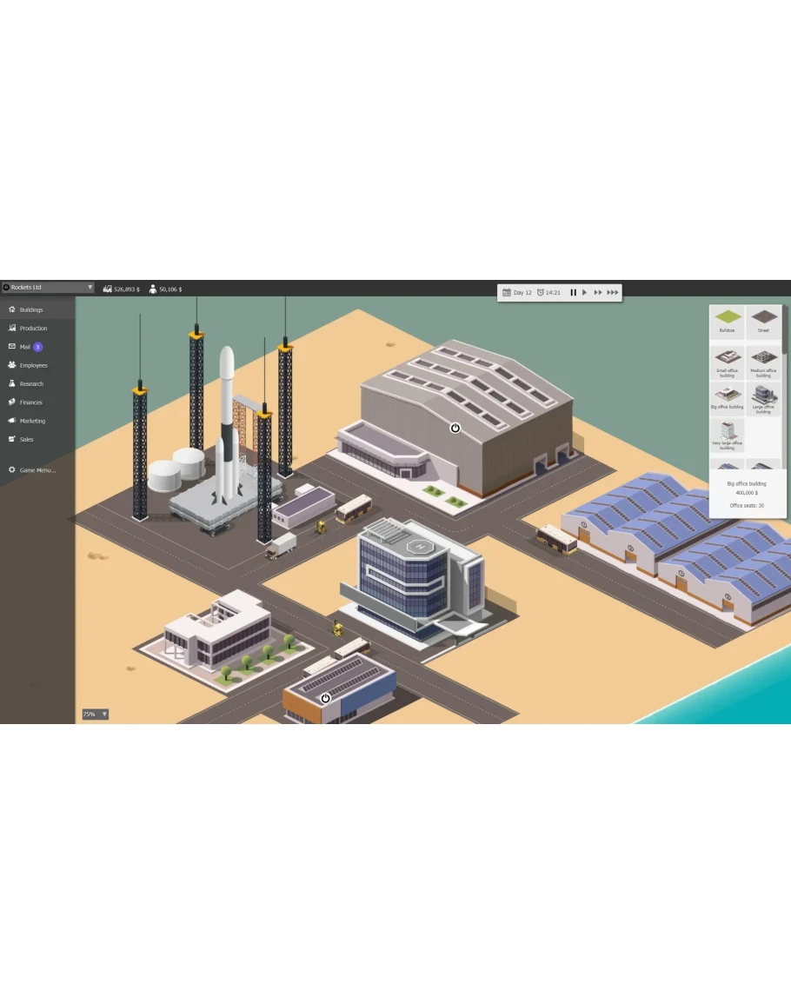Image resolution: width=791 pixels, height=1004 pixels.
Task: Pause the game time
Action: [x=573, y=293]
